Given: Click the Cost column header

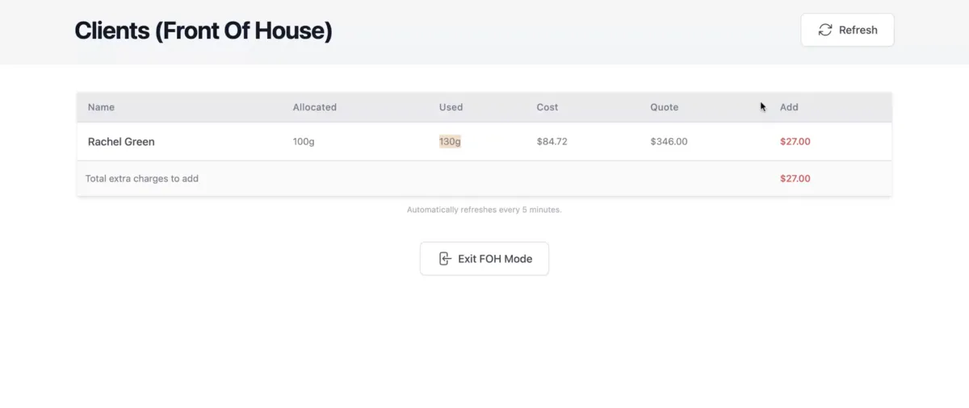Looking at the screenshot, I should click(547, 107).
